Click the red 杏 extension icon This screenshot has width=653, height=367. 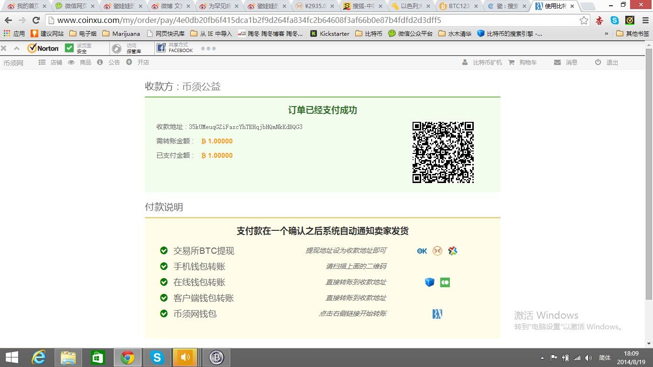[599, 21]
